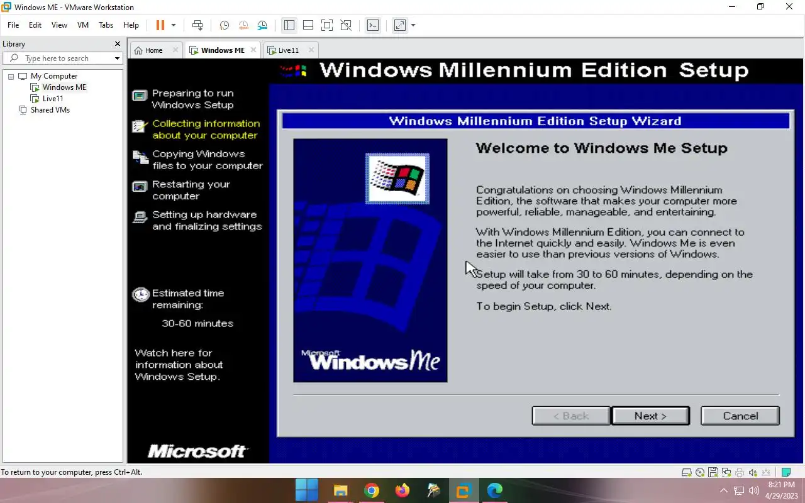
Task: Close the Home tab
Action: [175, 50]
